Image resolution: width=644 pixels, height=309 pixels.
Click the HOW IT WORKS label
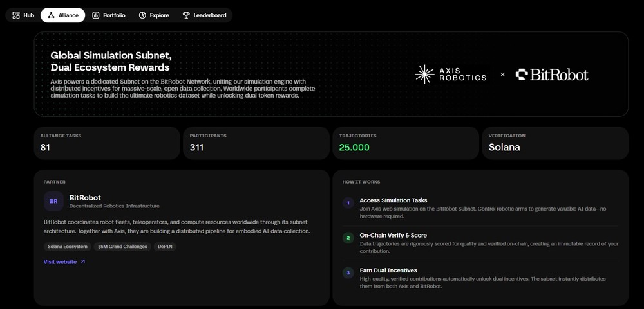pos(361,182)
